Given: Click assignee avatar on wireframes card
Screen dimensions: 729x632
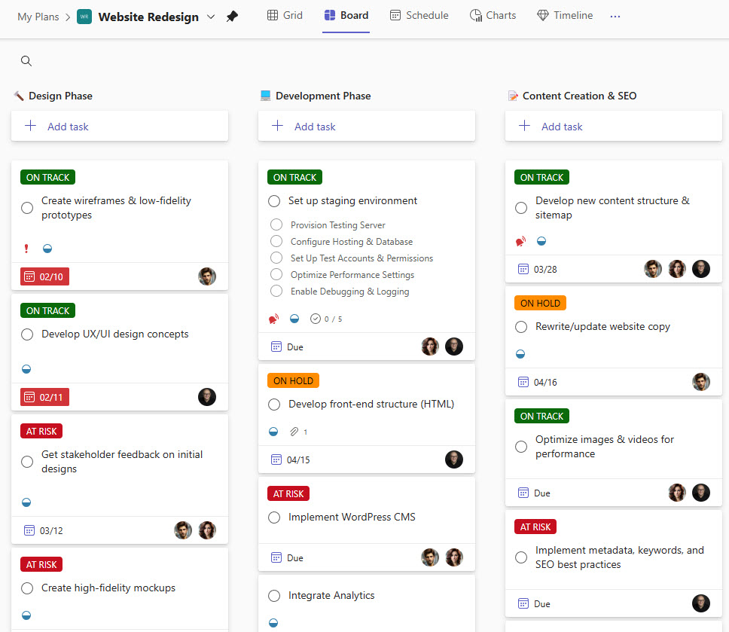Looking at the screenshot, I should point(207,276).
